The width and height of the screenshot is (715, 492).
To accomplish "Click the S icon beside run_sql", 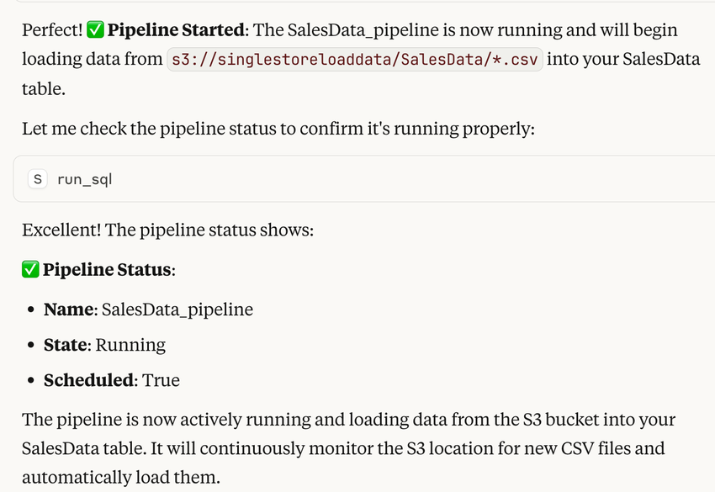I will tap(37, 179).
